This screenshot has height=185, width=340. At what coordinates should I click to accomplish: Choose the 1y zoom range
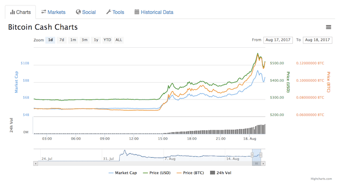click(x=96, y=40)
